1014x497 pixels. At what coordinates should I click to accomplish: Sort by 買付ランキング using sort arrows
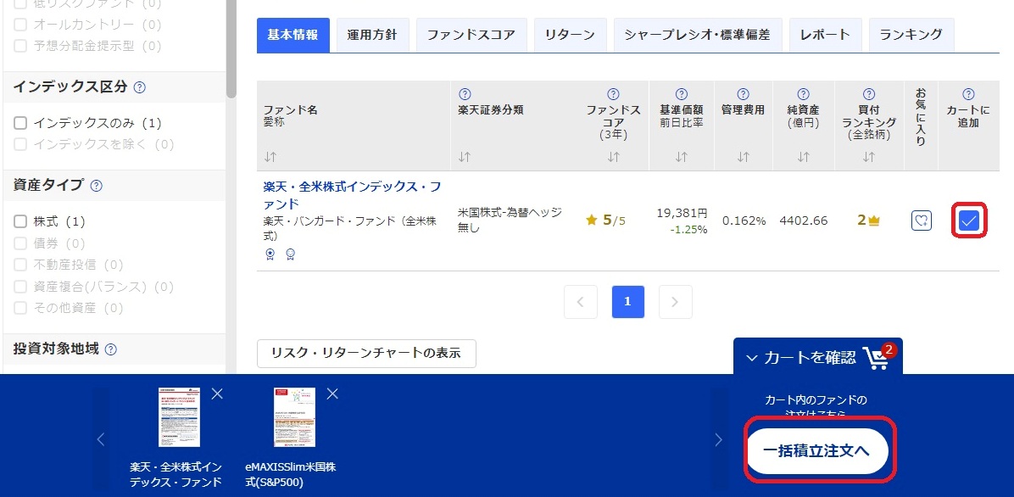(x=869, y=157)
